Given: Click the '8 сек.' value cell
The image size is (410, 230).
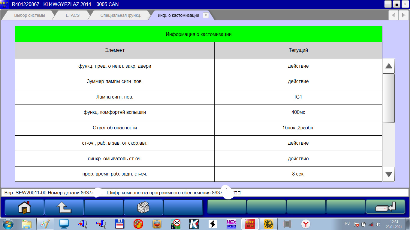Looking at the screenshot, I should pyautogui.click(x=298, y=174).
